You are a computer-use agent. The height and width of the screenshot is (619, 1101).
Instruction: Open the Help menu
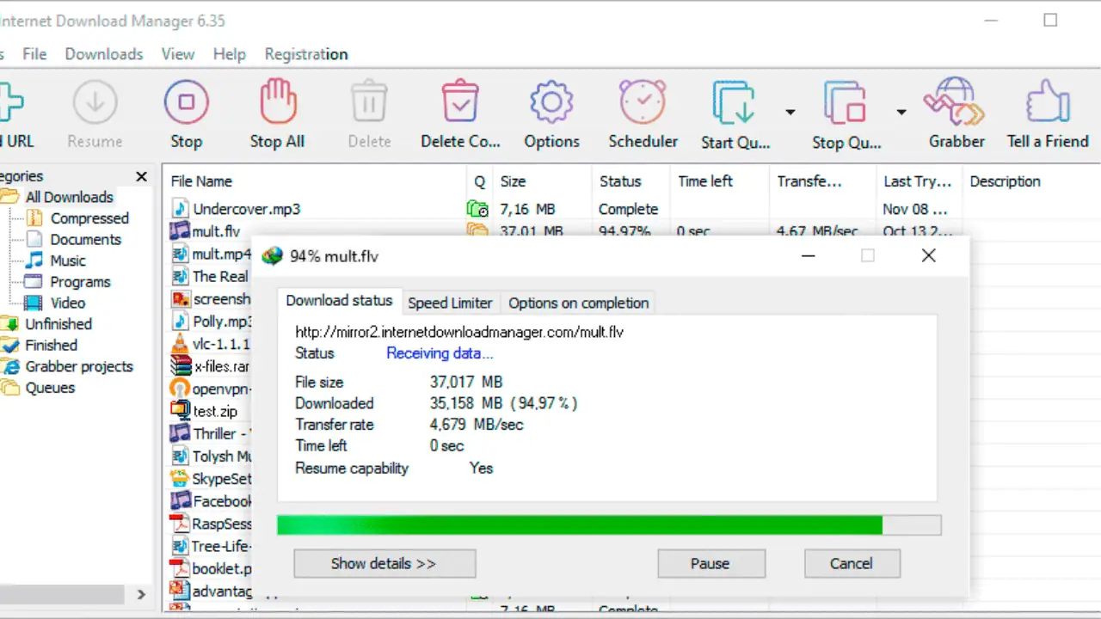tap(230, 54)
